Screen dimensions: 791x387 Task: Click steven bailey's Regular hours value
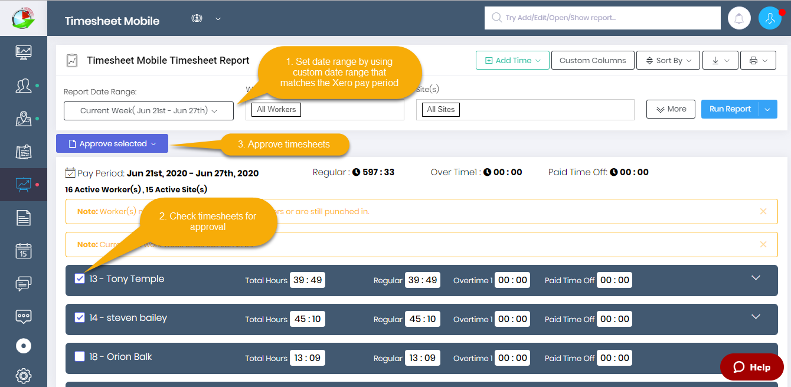[x=423, y=319]
